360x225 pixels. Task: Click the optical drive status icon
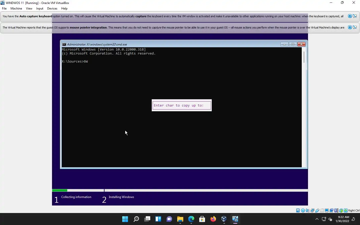coord(303,210)
